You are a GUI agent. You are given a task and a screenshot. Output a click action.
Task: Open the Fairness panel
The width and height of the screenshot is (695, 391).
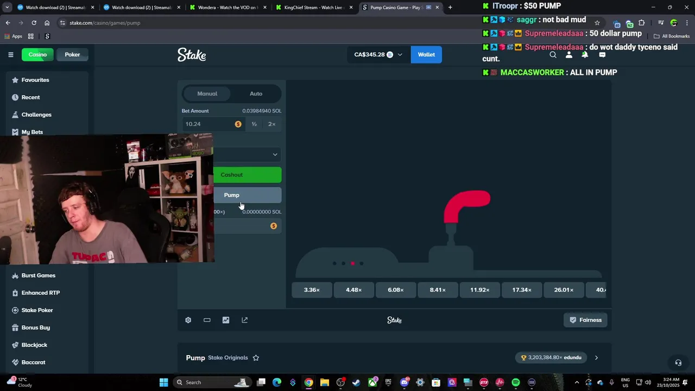pyautogui.click(x=585, y=320)
